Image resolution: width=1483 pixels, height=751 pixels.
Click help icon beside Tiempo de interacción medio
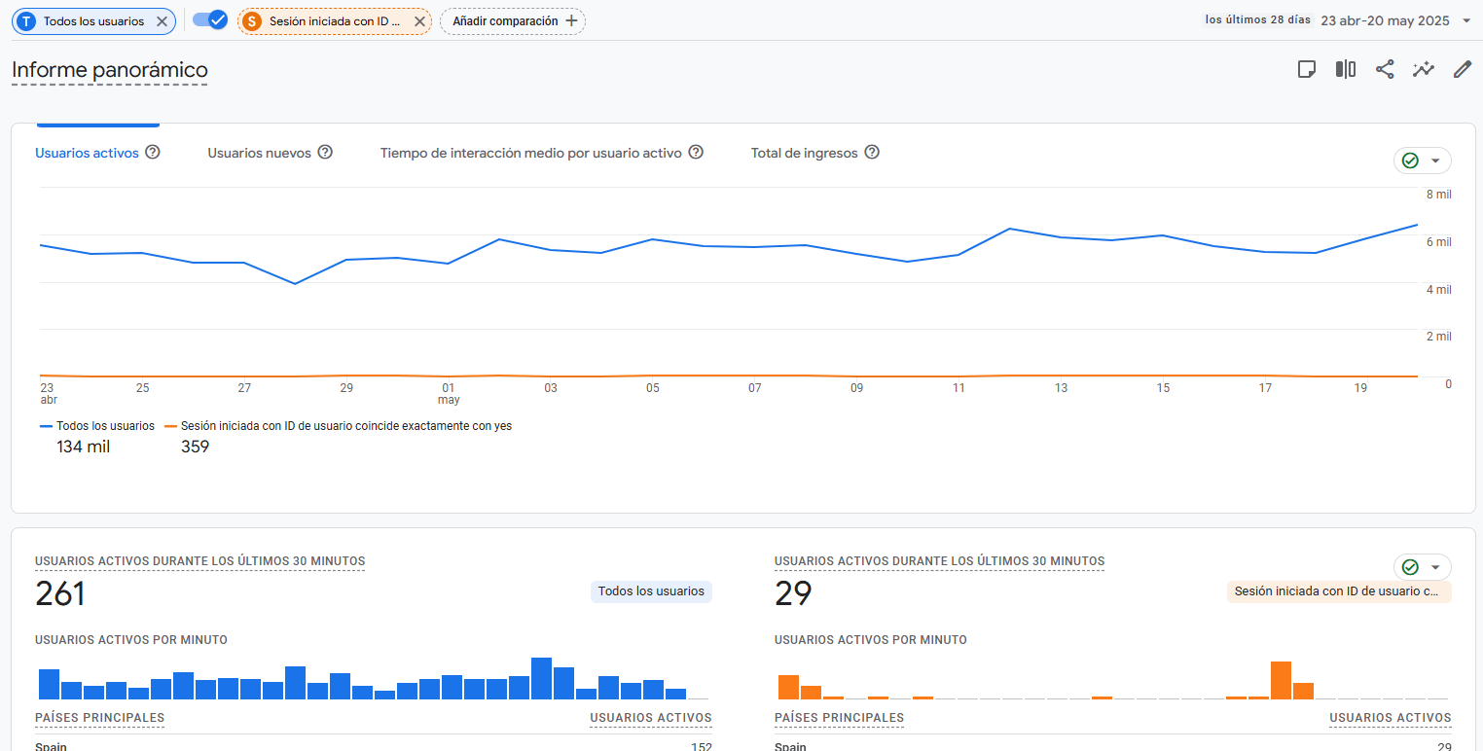click(x=696, y=153)
